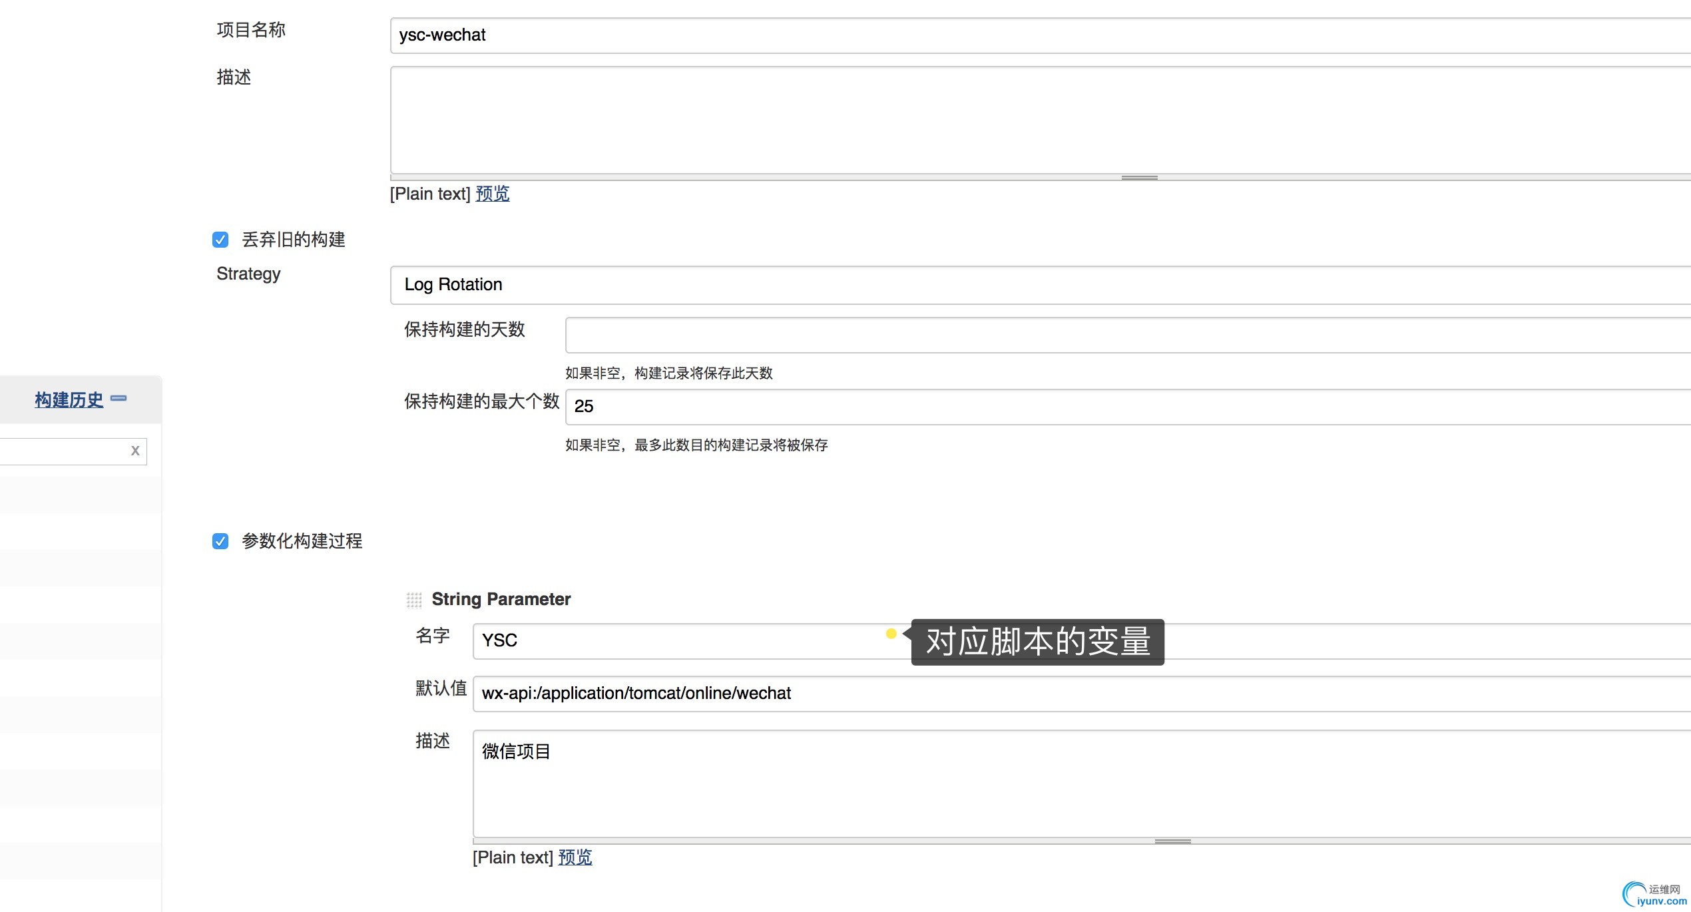Click the project description text area
1691x912 pixels.
[x=1040, y=120]
